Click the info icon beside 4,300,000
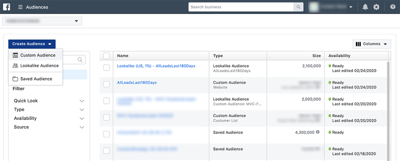 318,132
